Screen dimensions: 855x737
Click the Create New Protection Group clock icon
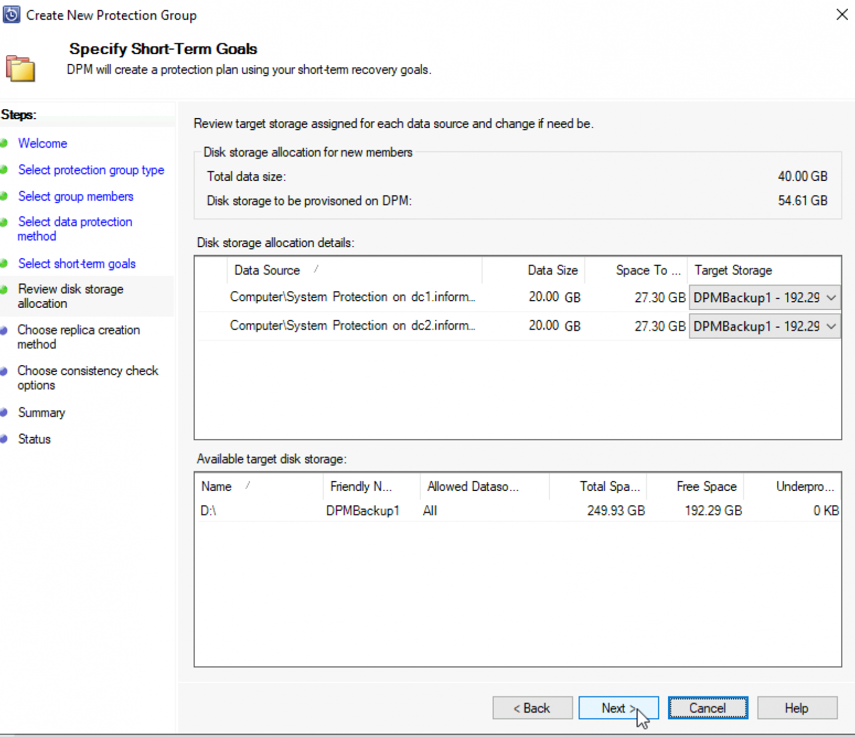pos(12,14)
